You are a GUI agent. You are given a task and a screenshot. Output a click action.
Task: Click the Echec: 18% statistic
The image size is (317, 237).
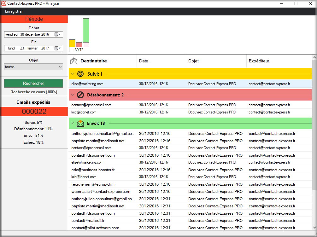tap(33, 142)
